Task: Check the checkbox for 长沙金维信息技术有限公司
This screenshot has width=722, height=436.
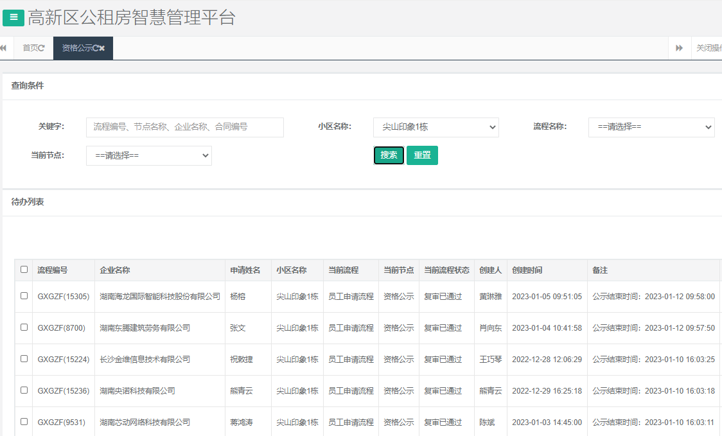Action: point(24,359)
